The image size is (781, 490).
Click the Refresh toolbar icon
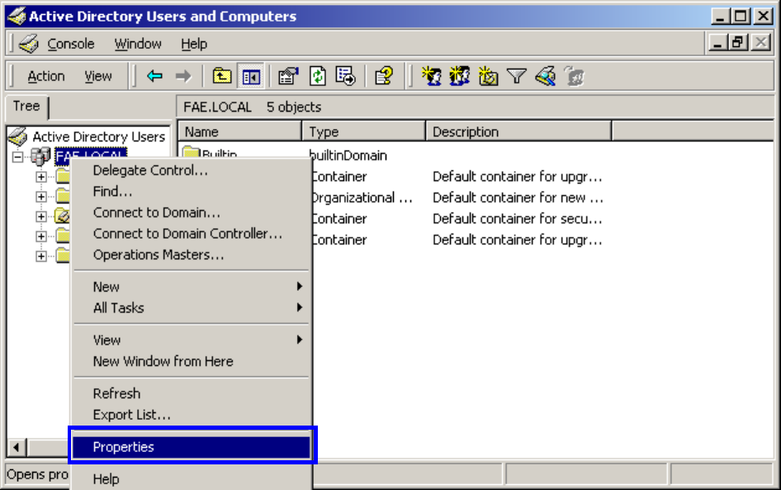(x=317, y=76)
